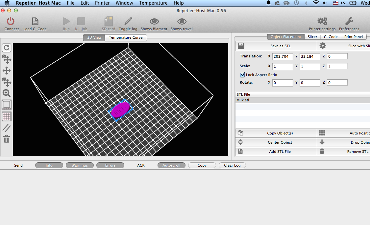Click the Scale X input field
The image size is (370, 225).
coord(283,66)
